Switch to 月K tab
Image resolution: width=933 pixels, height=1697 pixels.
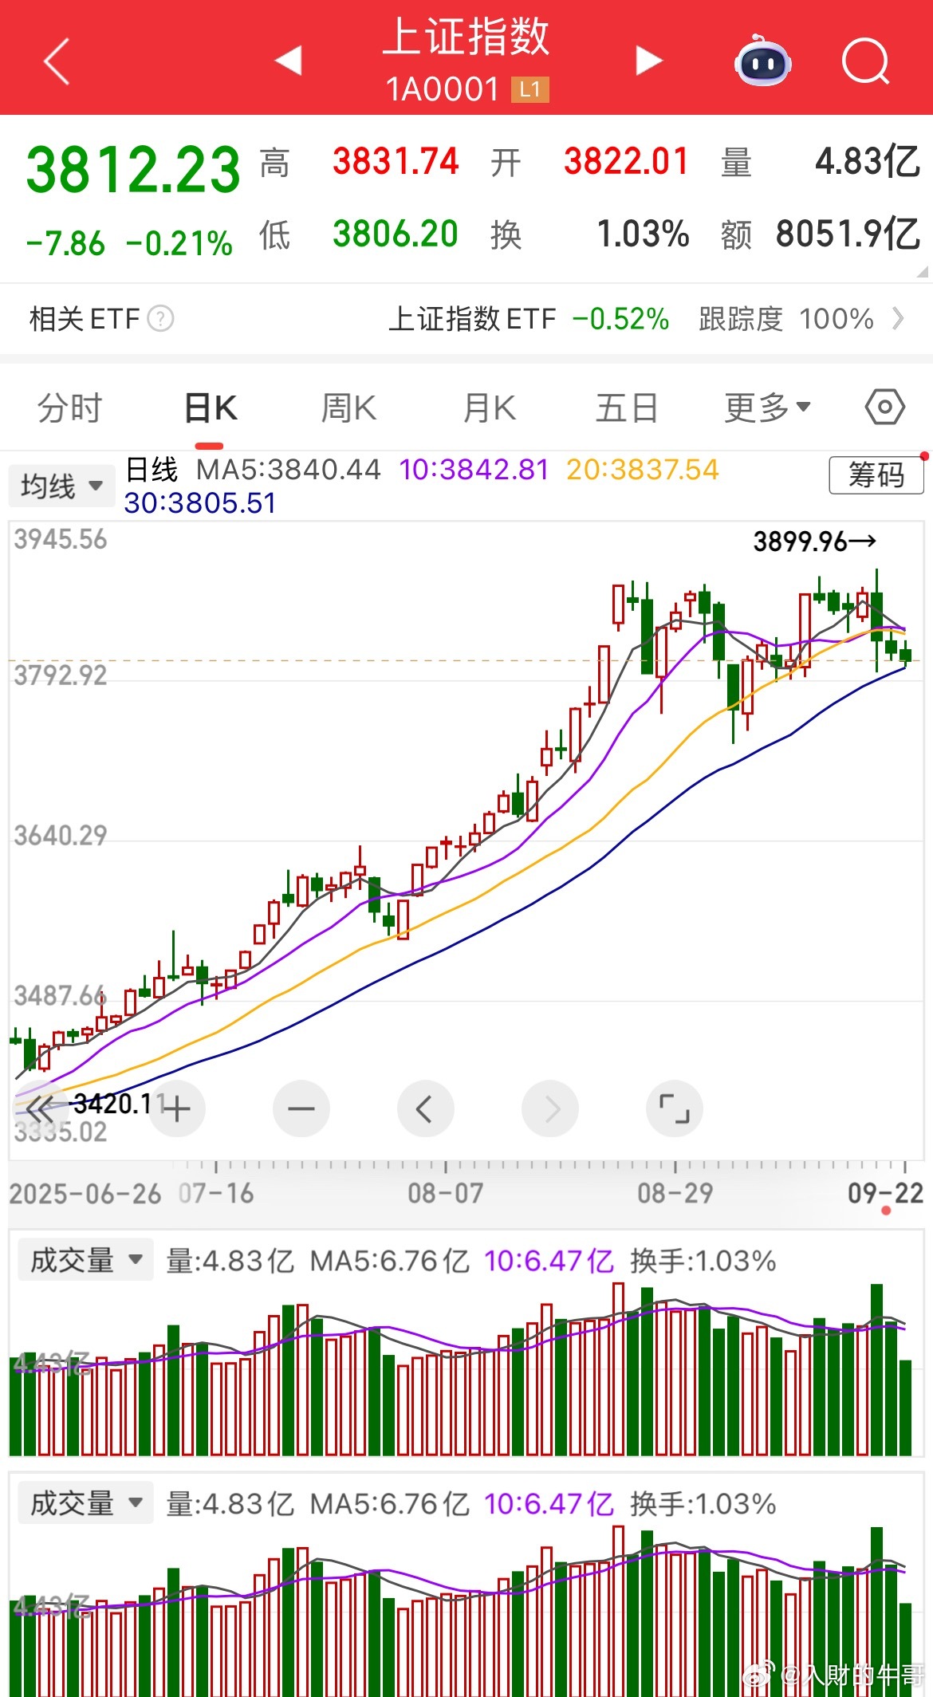click(x=489, y=408)
